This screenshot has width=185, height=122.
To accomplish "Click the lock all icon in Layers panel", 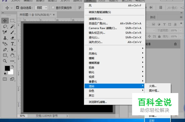I will pos(159,36).
